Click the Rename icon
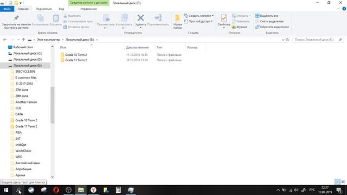Image resolution: width=347 pixels, height=195 pixels. 158,18
